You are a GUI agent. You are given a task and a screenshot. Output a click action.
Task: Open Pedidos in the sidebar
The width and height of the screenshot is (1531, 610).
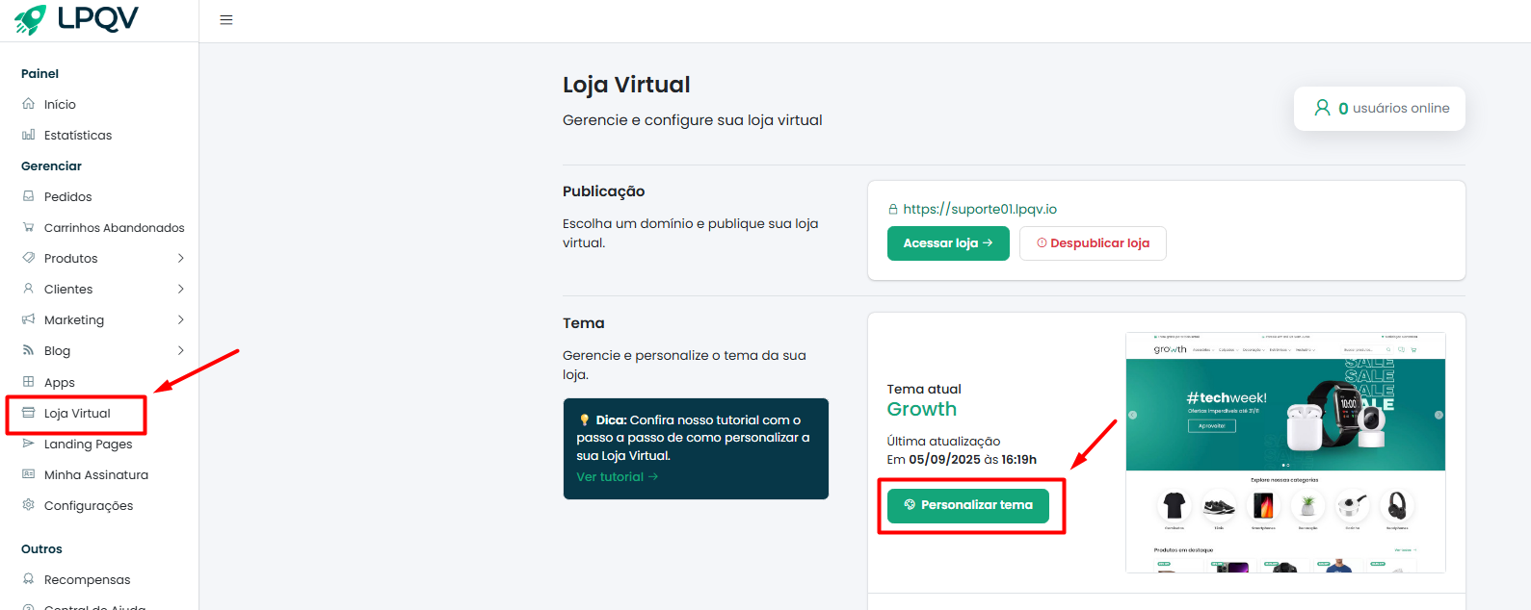(x=67, y=196)
